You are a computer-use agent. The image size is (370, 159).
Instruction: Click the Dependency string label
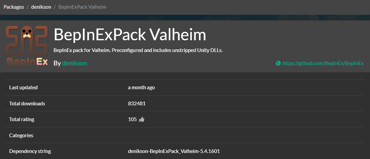30,151
